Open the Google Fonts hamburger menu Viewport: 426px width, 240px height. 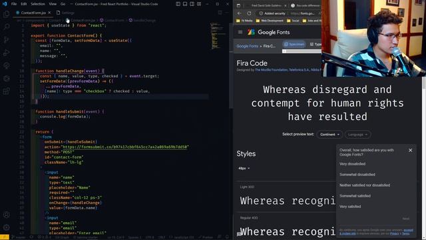[240, 32]
